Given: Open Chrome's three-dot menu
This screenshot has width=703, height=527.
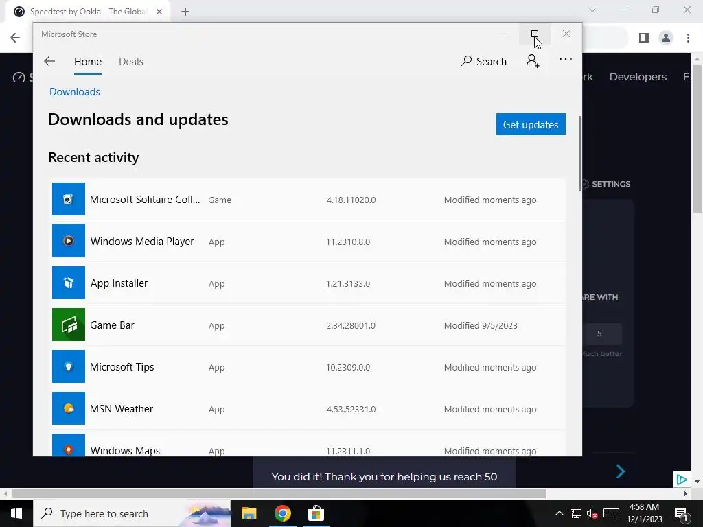Looking at the screenshot, I should click(x=688, y=38).
